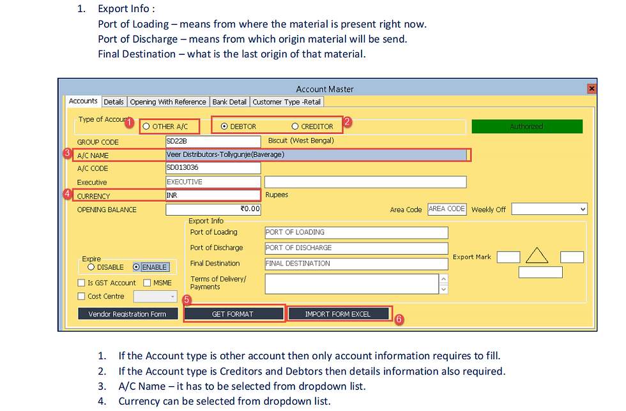The height and width of the screenshot is (411, 626).
Task: Click the AREA CODE field
Action: point(447,209)
